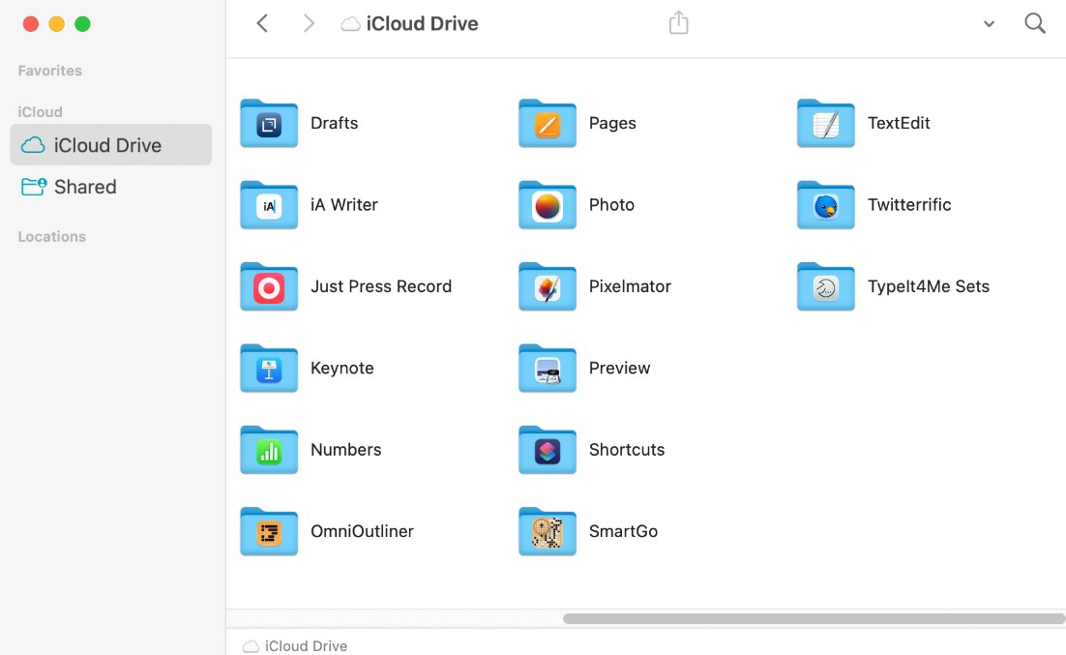Go forward with the right chevron
This screenshot has height=655, width=1066.
309,23
